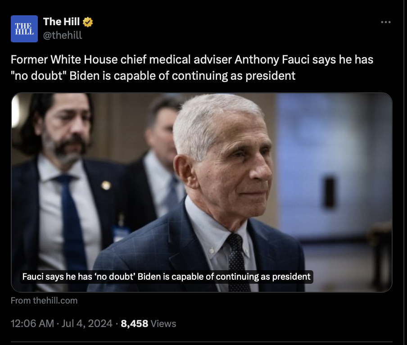Click The Hill blue avatar logo

(24, 28)
